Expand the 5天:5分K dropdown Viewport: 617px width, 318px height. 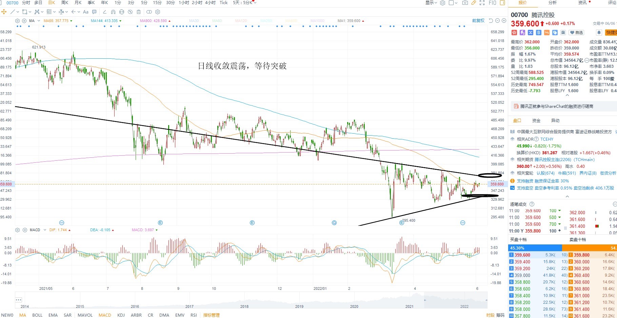[244, 3]
